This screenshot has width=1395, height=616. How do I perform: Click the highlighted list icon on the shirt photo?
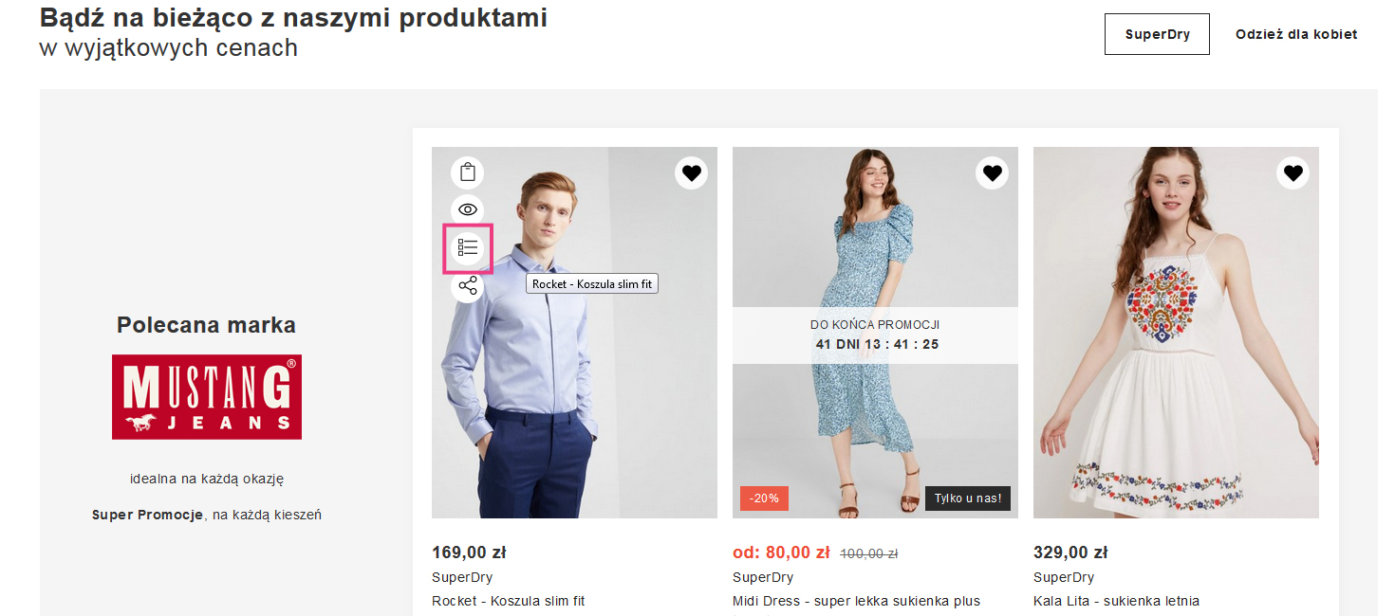coord(467,248)
